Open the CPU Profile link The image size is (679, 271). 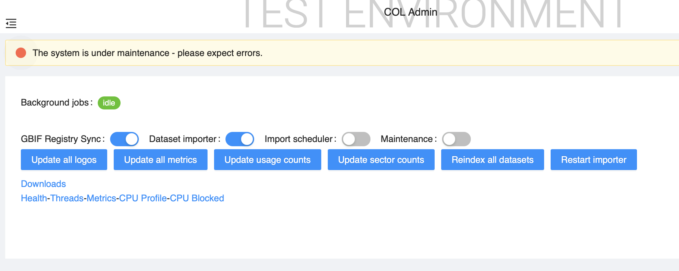click(143, 198)
